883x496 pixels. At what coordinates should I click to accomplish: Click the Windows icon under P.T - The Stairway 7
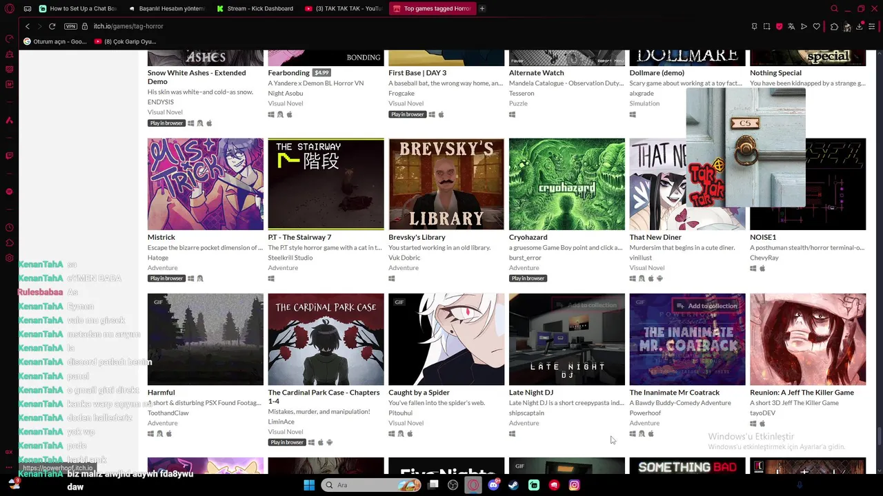(271, 278)
